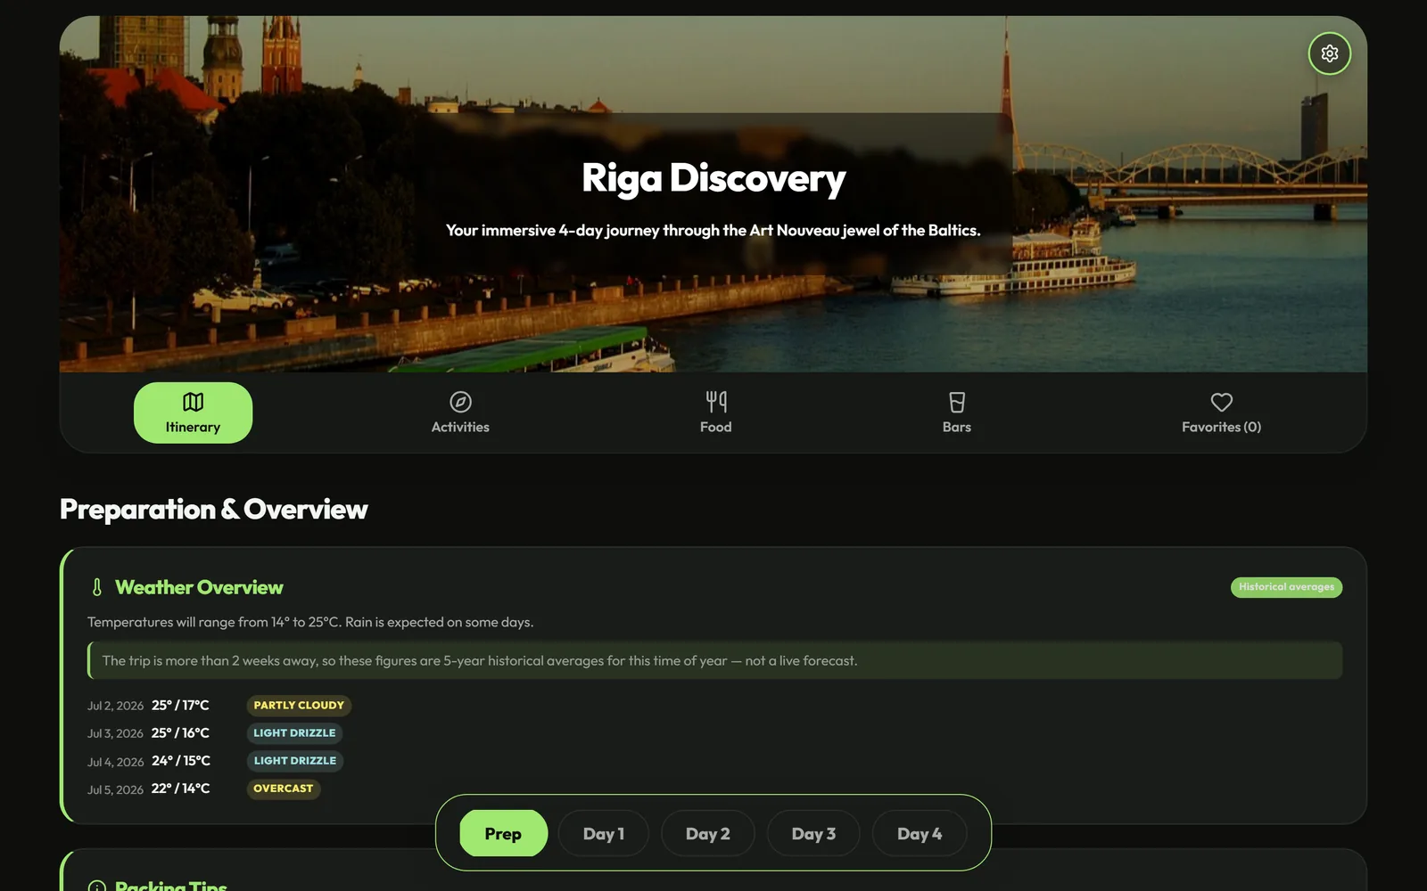This screenshot has width=1427, height=891.
Task: Click the historical averages notice text
Action: point(480,660)
